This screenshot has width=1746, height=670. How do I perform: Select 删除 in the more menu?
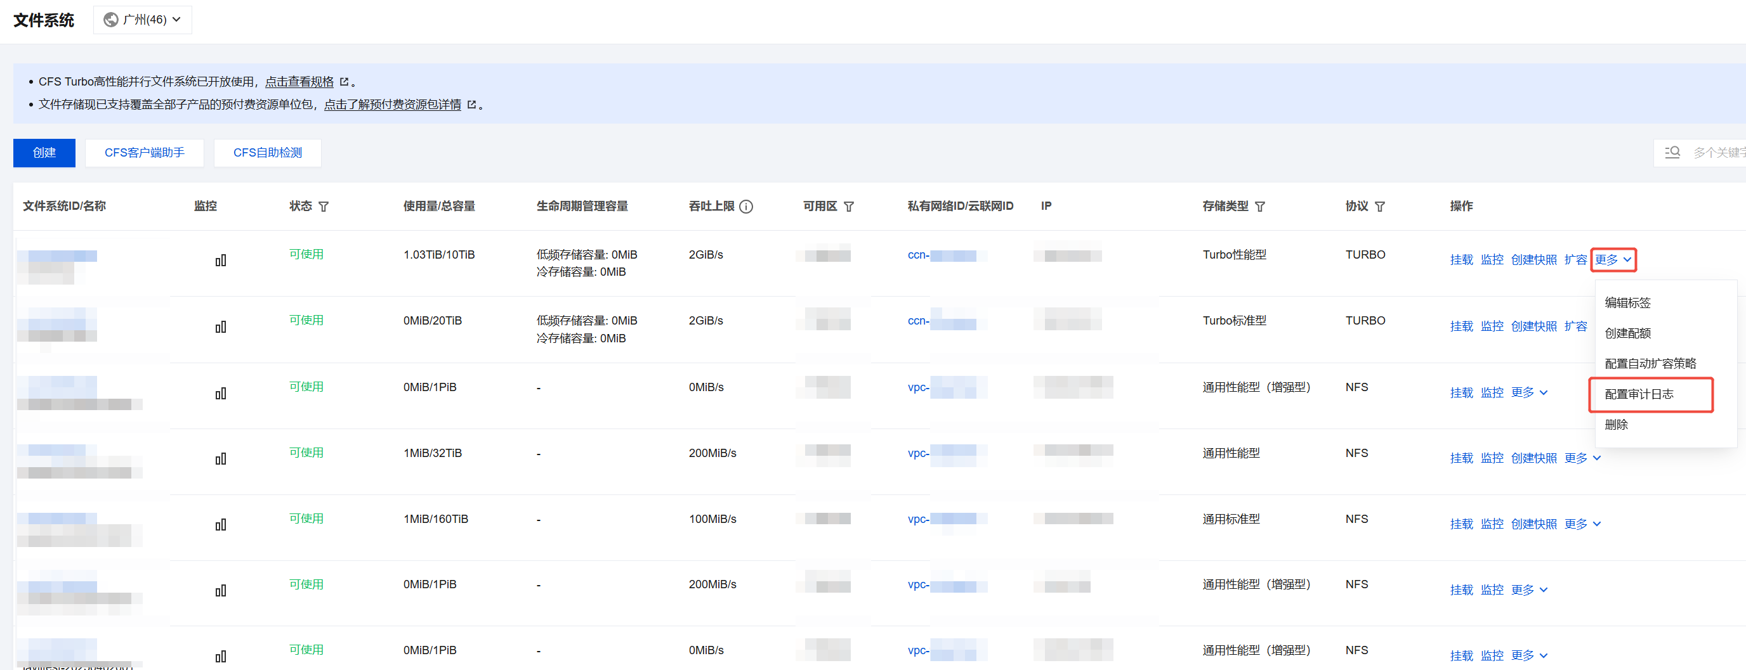(1616, 425)
